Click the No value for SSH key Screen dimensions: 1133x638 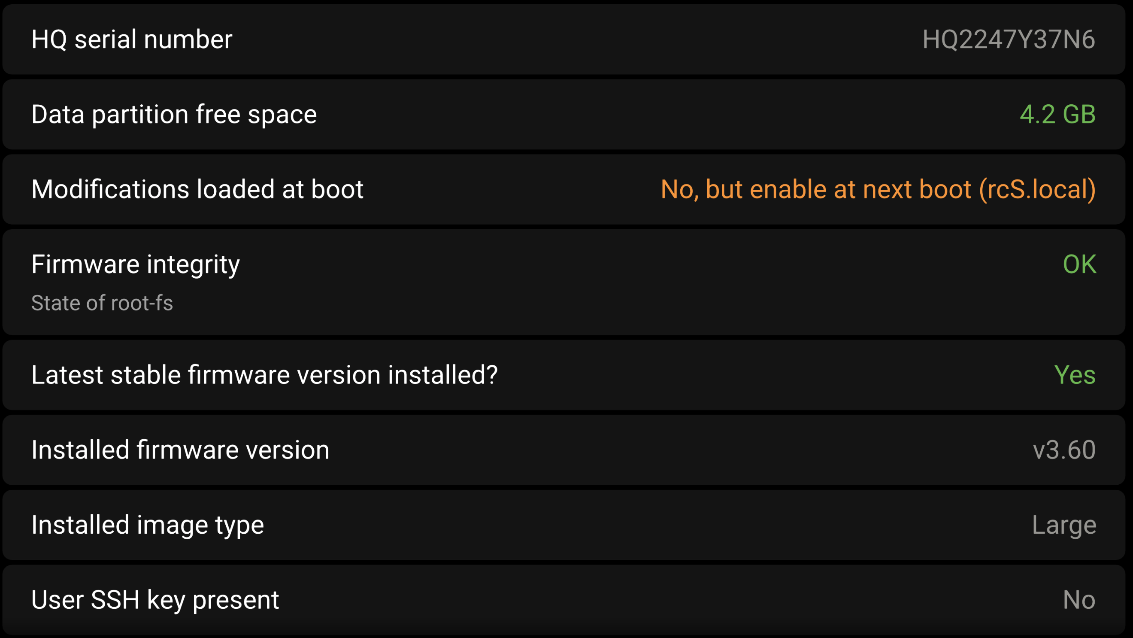1078,600
